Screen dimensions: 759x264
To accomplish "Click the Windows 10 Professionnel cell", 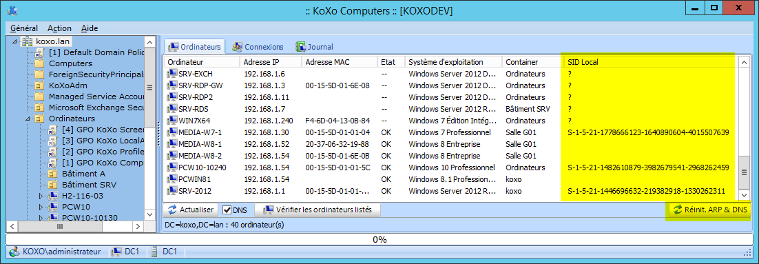I will click(452, 167).
